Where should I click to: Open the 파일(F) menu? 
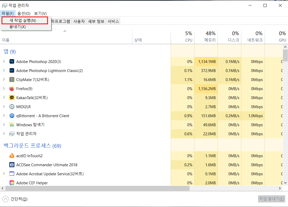click(x=7, y=13)
